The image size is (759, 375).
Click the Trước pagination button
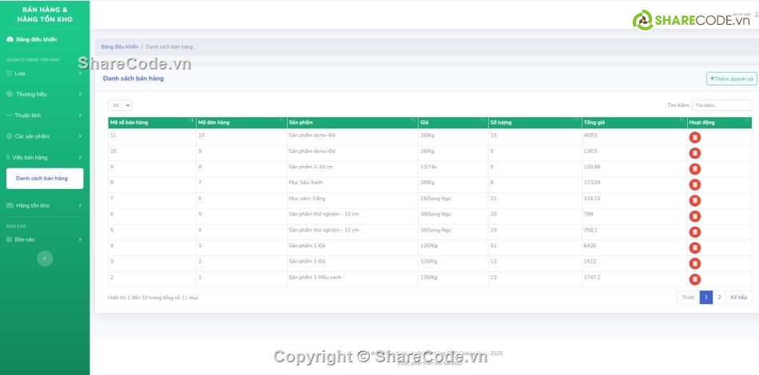pos(689,297)
